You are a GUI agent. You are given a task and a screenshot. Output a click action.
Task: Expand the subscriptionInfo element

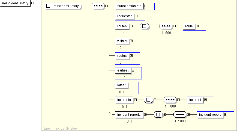pos(146,6)
